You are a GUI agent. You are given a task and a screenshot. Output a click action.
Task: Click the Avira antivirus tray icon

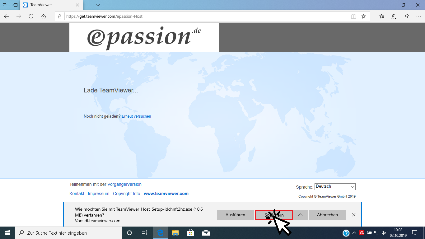[x=362, y=233]
